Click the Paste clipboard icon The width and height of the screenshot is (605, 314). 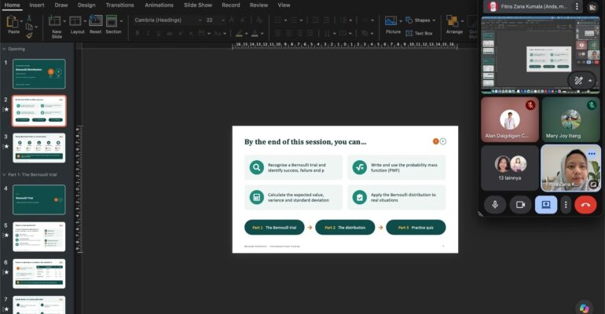pyautogui.click(x=12, y=22)
